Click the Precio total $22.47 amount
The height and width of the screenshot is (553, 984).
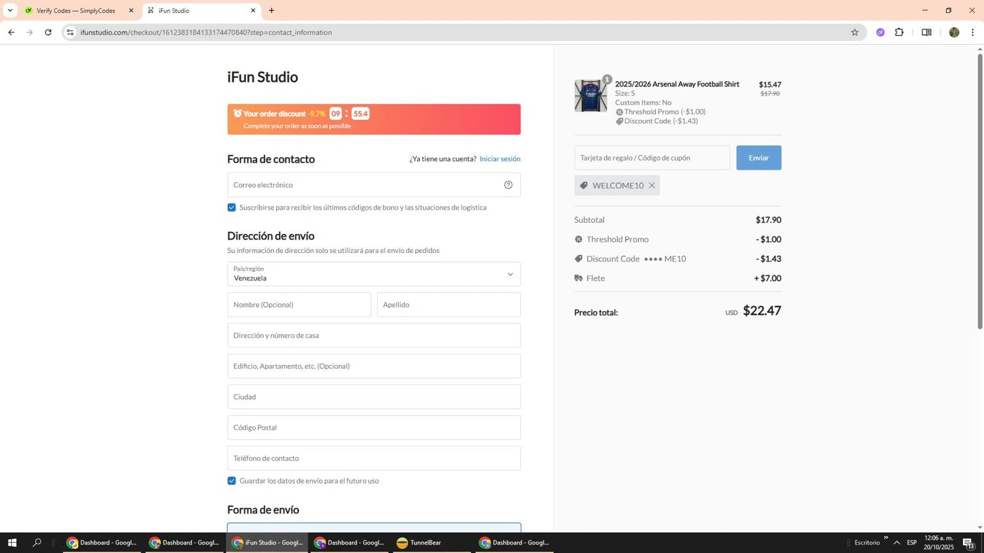(x=762, y=311)
